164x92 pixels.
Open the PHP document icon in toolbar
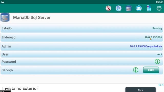pyautogui.click(x=118, y=8)
